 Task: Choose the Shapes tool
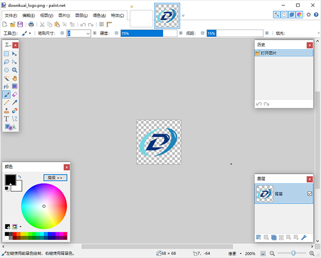(x=10, y=127)
